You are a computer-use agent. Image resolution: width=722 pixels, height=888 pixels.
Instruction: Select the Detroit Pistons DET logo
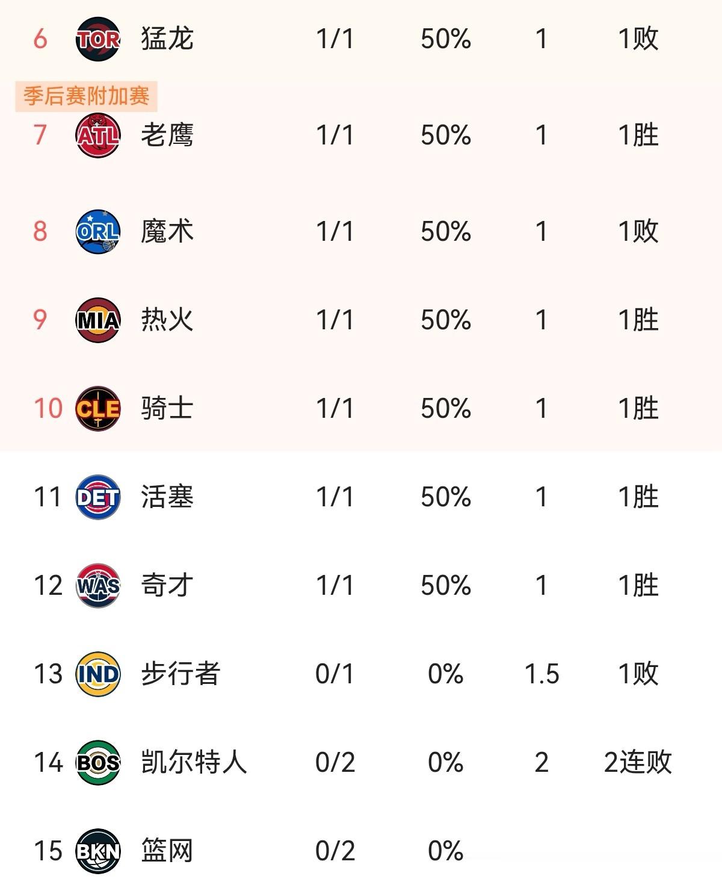pyautogui.click(x=98, y=497)
